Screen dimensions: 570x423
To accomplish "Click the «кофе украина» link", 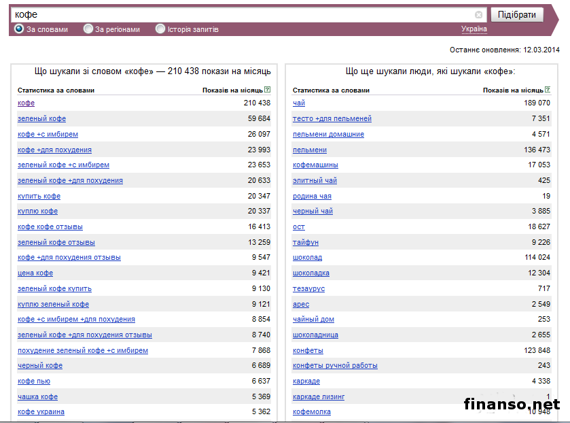I will (x=41, y=412).
